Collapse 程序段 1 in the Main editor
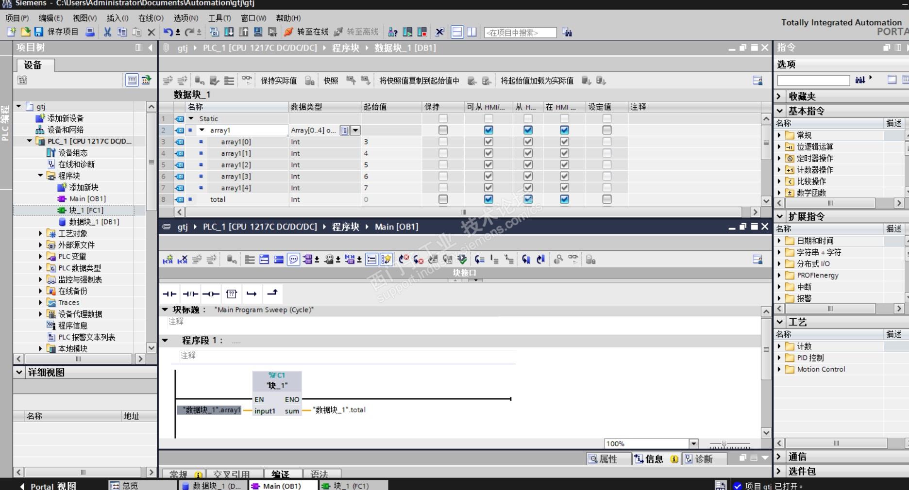 tap(165, 340)
